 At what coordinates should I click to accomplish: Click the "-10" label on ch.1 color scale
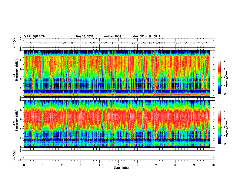point(224,94)
